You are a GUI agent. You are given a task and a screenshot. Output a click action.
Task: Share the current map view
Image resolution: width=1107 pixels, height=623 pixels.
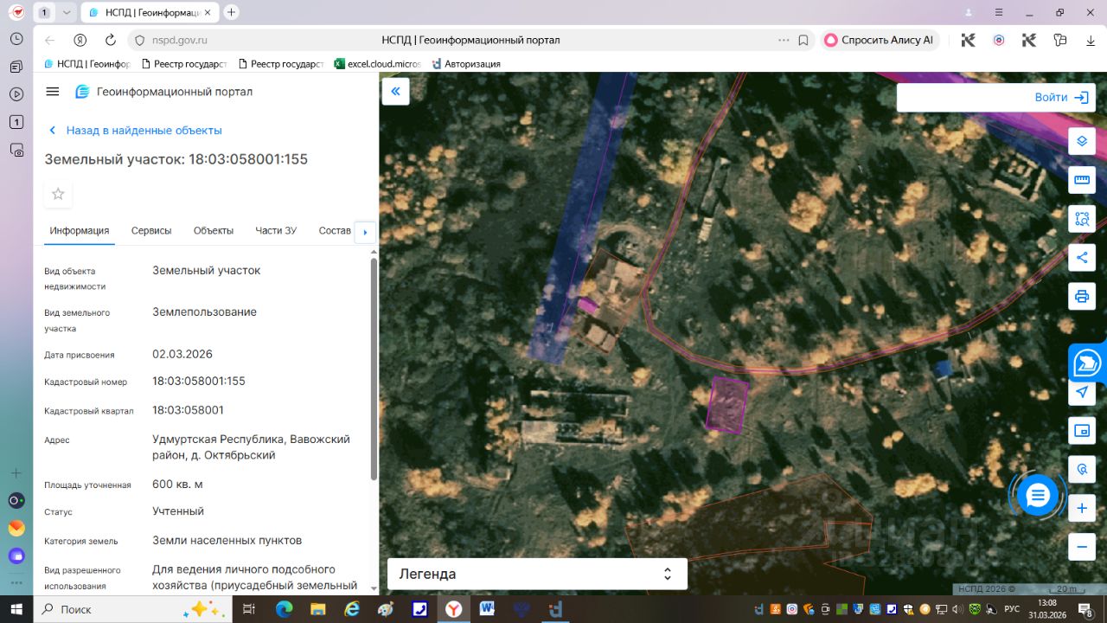pos(1082,258)
